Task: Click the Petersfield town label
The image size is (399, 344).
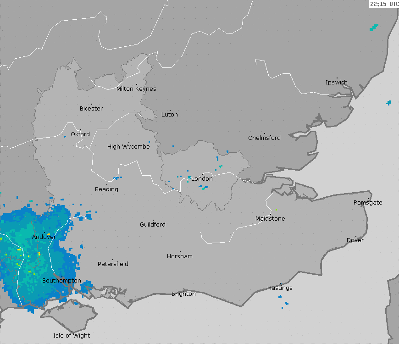Action: click(113, 264)
